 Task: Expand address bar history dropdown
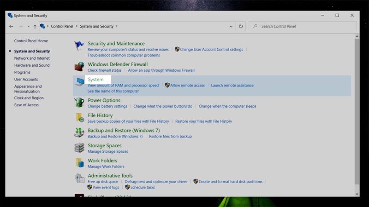tap(231, 26)
